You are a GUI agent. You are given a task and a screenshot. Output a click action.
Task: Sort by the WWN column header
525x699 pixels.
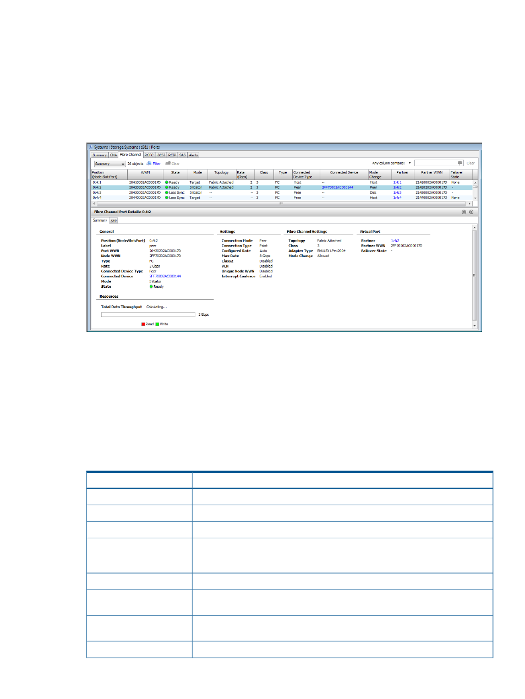[x=145, y=174]
